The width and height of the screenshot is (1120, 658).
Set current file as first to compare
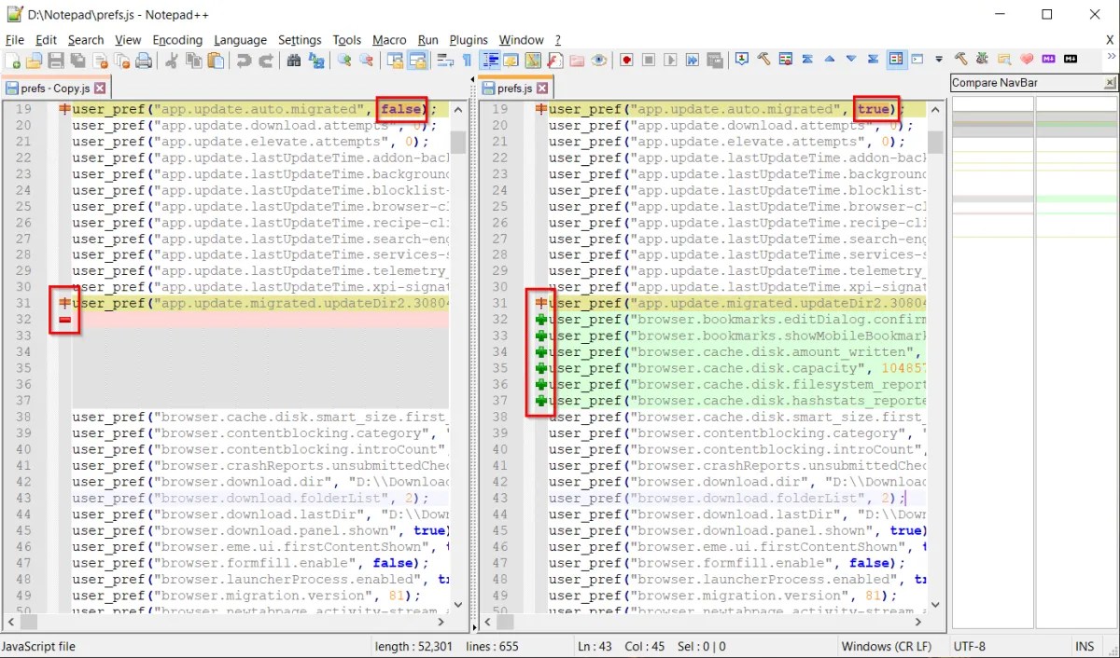(x=741, y=60)
